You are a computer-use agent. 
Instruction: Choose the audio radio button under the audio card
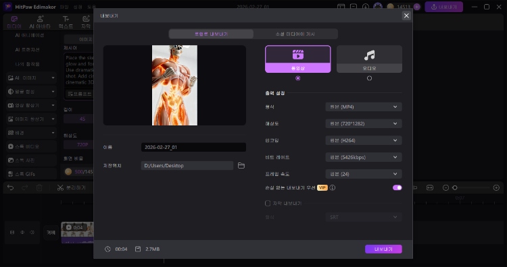[x=369, y=78]
